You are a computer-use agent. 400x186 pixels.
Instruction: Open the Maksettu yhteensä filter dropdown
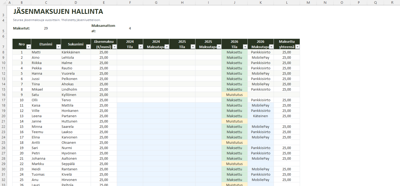click(x=297, y=47)
